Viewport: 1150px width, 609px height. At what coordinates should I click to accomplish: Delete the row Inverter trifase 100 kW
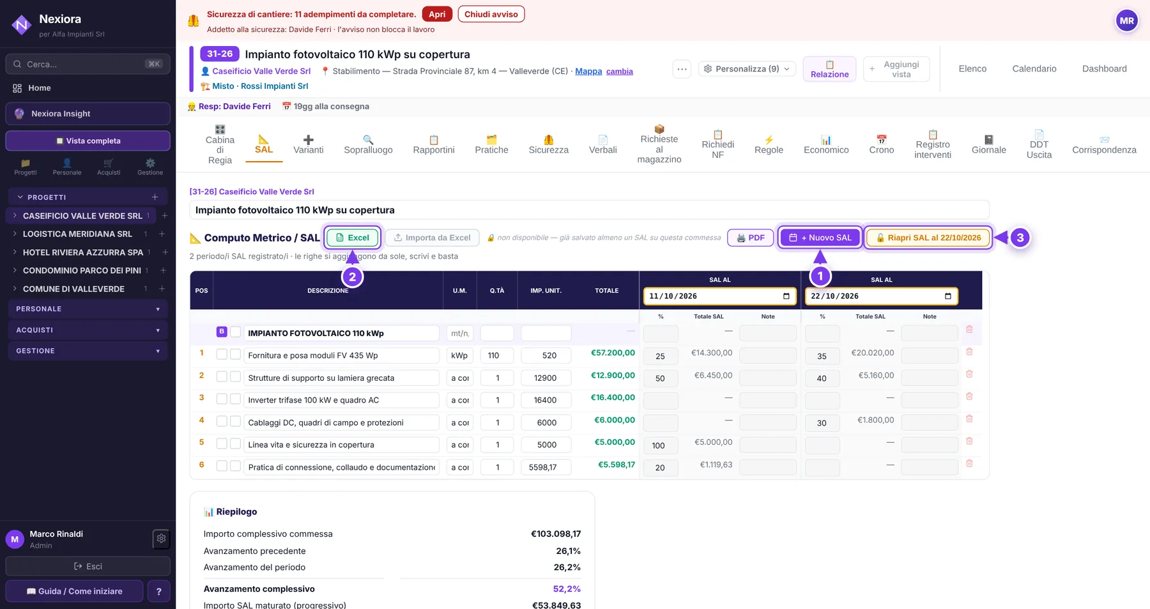tap(969, 396)
